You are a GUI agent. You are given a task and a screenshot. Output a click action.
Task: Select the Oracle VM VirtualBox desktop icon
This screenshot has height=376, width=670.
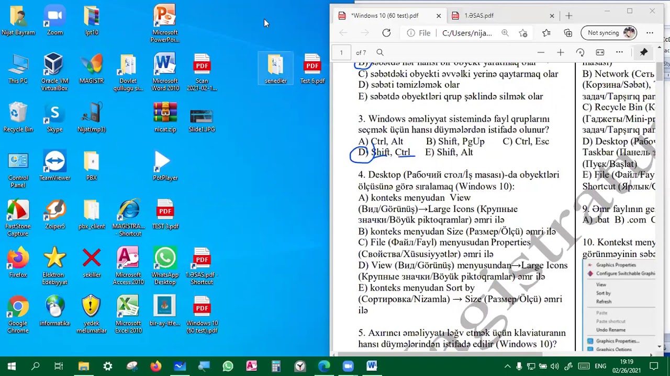tap(54, 72)
